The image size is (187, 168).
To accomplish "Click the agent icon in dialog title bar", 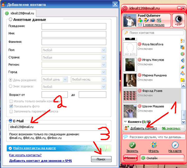I will 3,4.
